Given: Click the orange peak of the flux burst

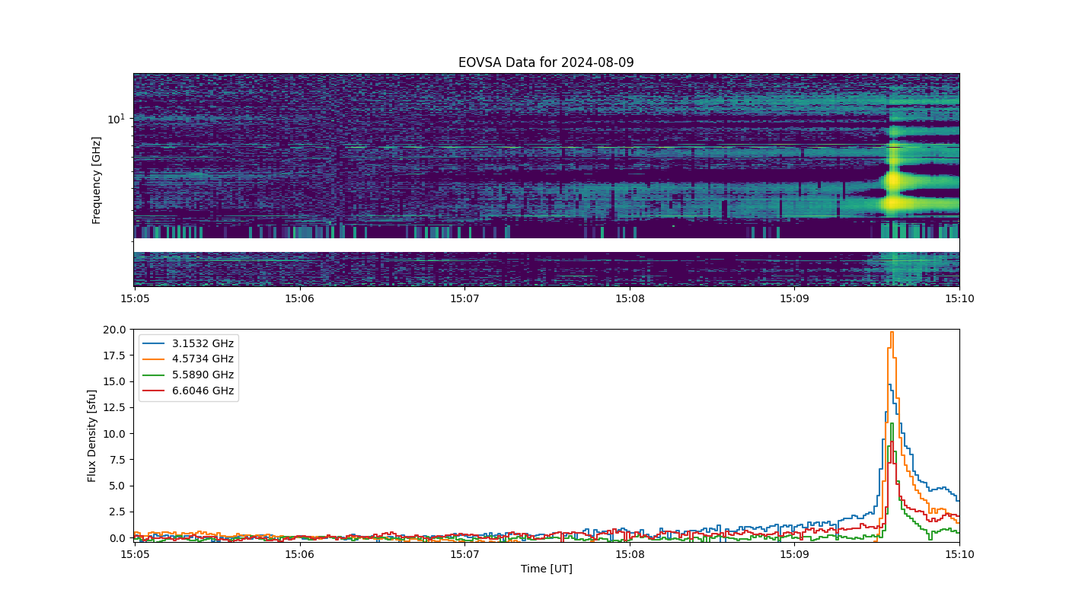Looking at the screenshot, I should (x=891, y=333).
